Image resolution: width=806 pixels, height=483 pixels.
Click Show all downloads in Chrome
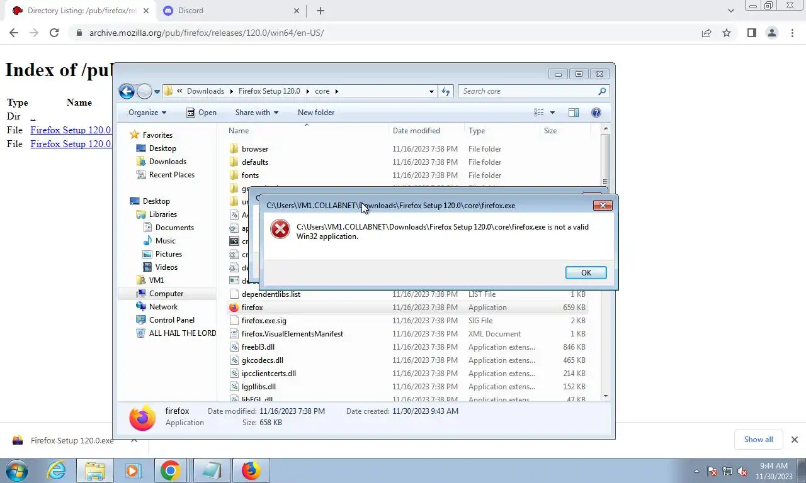tap(758, 440)
